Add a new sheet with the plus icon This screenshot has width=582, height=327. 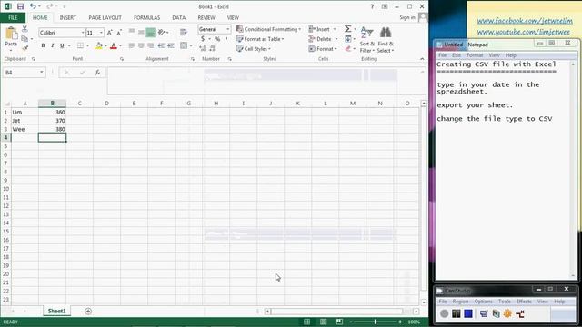(x=88, y=311)
